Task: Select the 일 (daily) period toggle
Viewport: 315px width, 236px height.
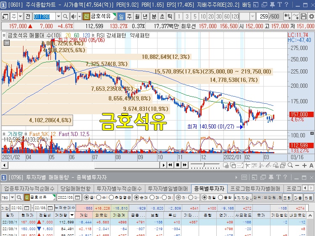Action: pos(121,16)
